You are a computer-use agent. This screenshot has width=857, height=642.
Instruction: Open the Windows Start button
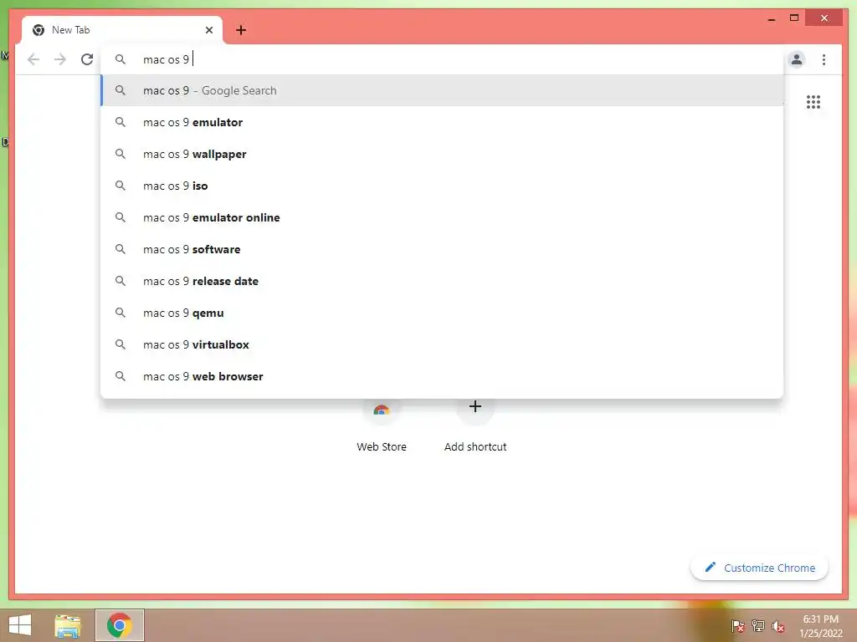[x=20, y=625]
